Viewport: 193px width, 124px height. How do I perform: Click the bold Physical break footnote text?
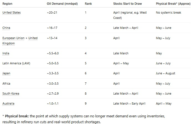pos(17,116)
